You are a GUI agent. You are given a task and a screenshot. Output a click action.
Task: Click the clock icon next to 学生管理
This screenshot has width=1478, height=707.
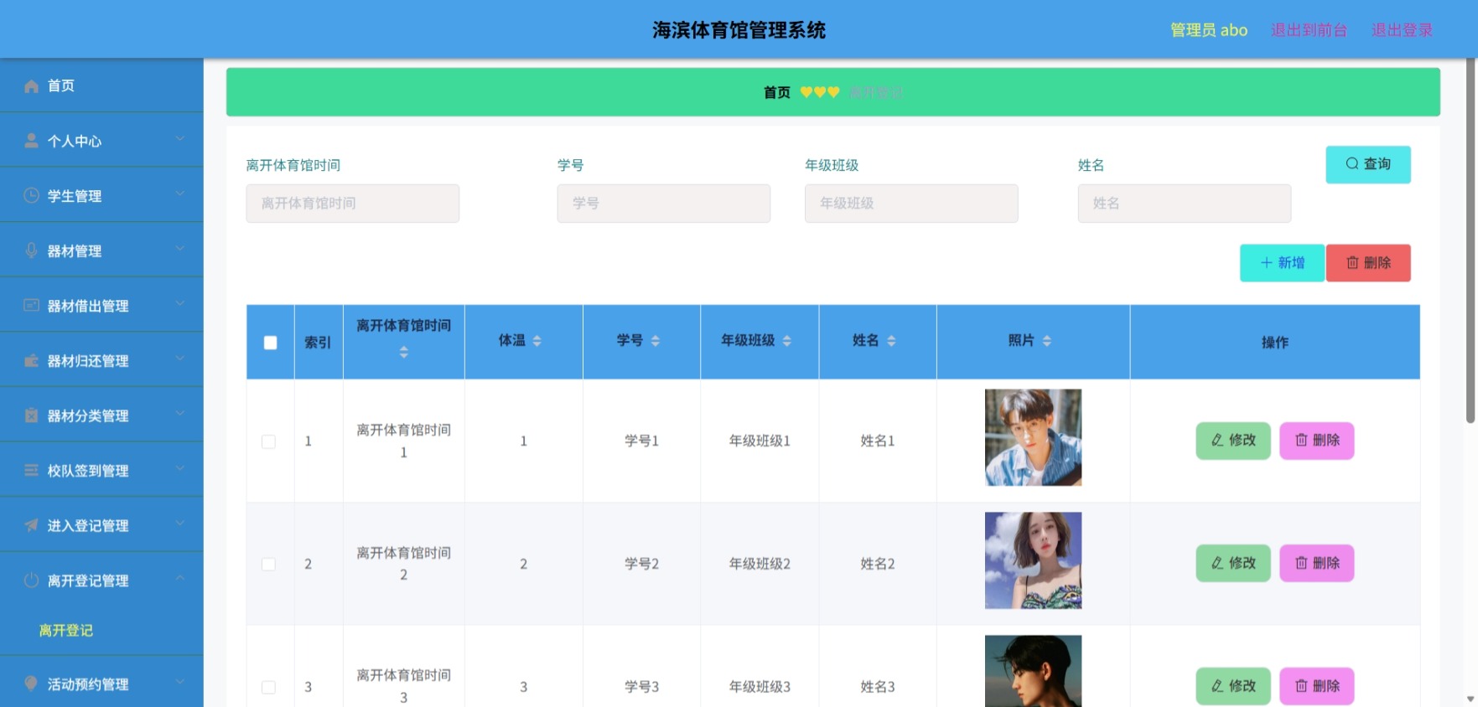[x=31, y=196]
